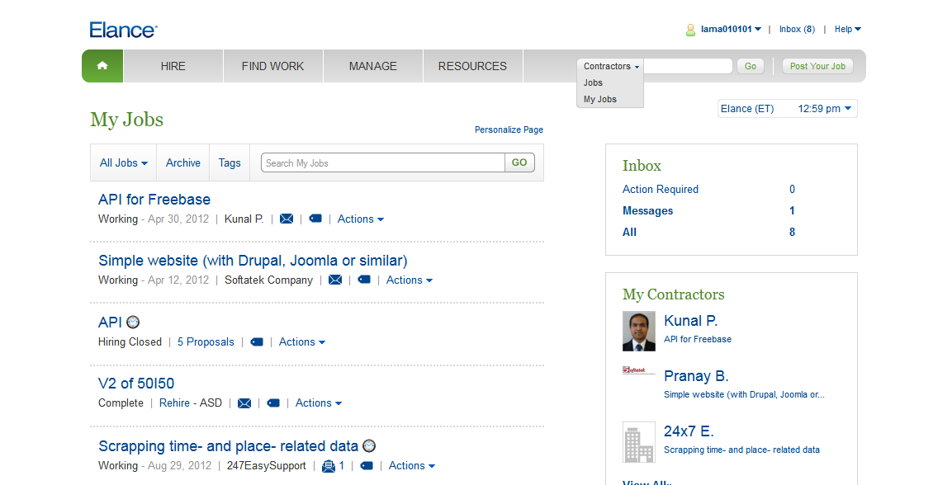Click message envelope icon for API for Freebase
This screenshot has height=485, width=952.
click(287, 219)
